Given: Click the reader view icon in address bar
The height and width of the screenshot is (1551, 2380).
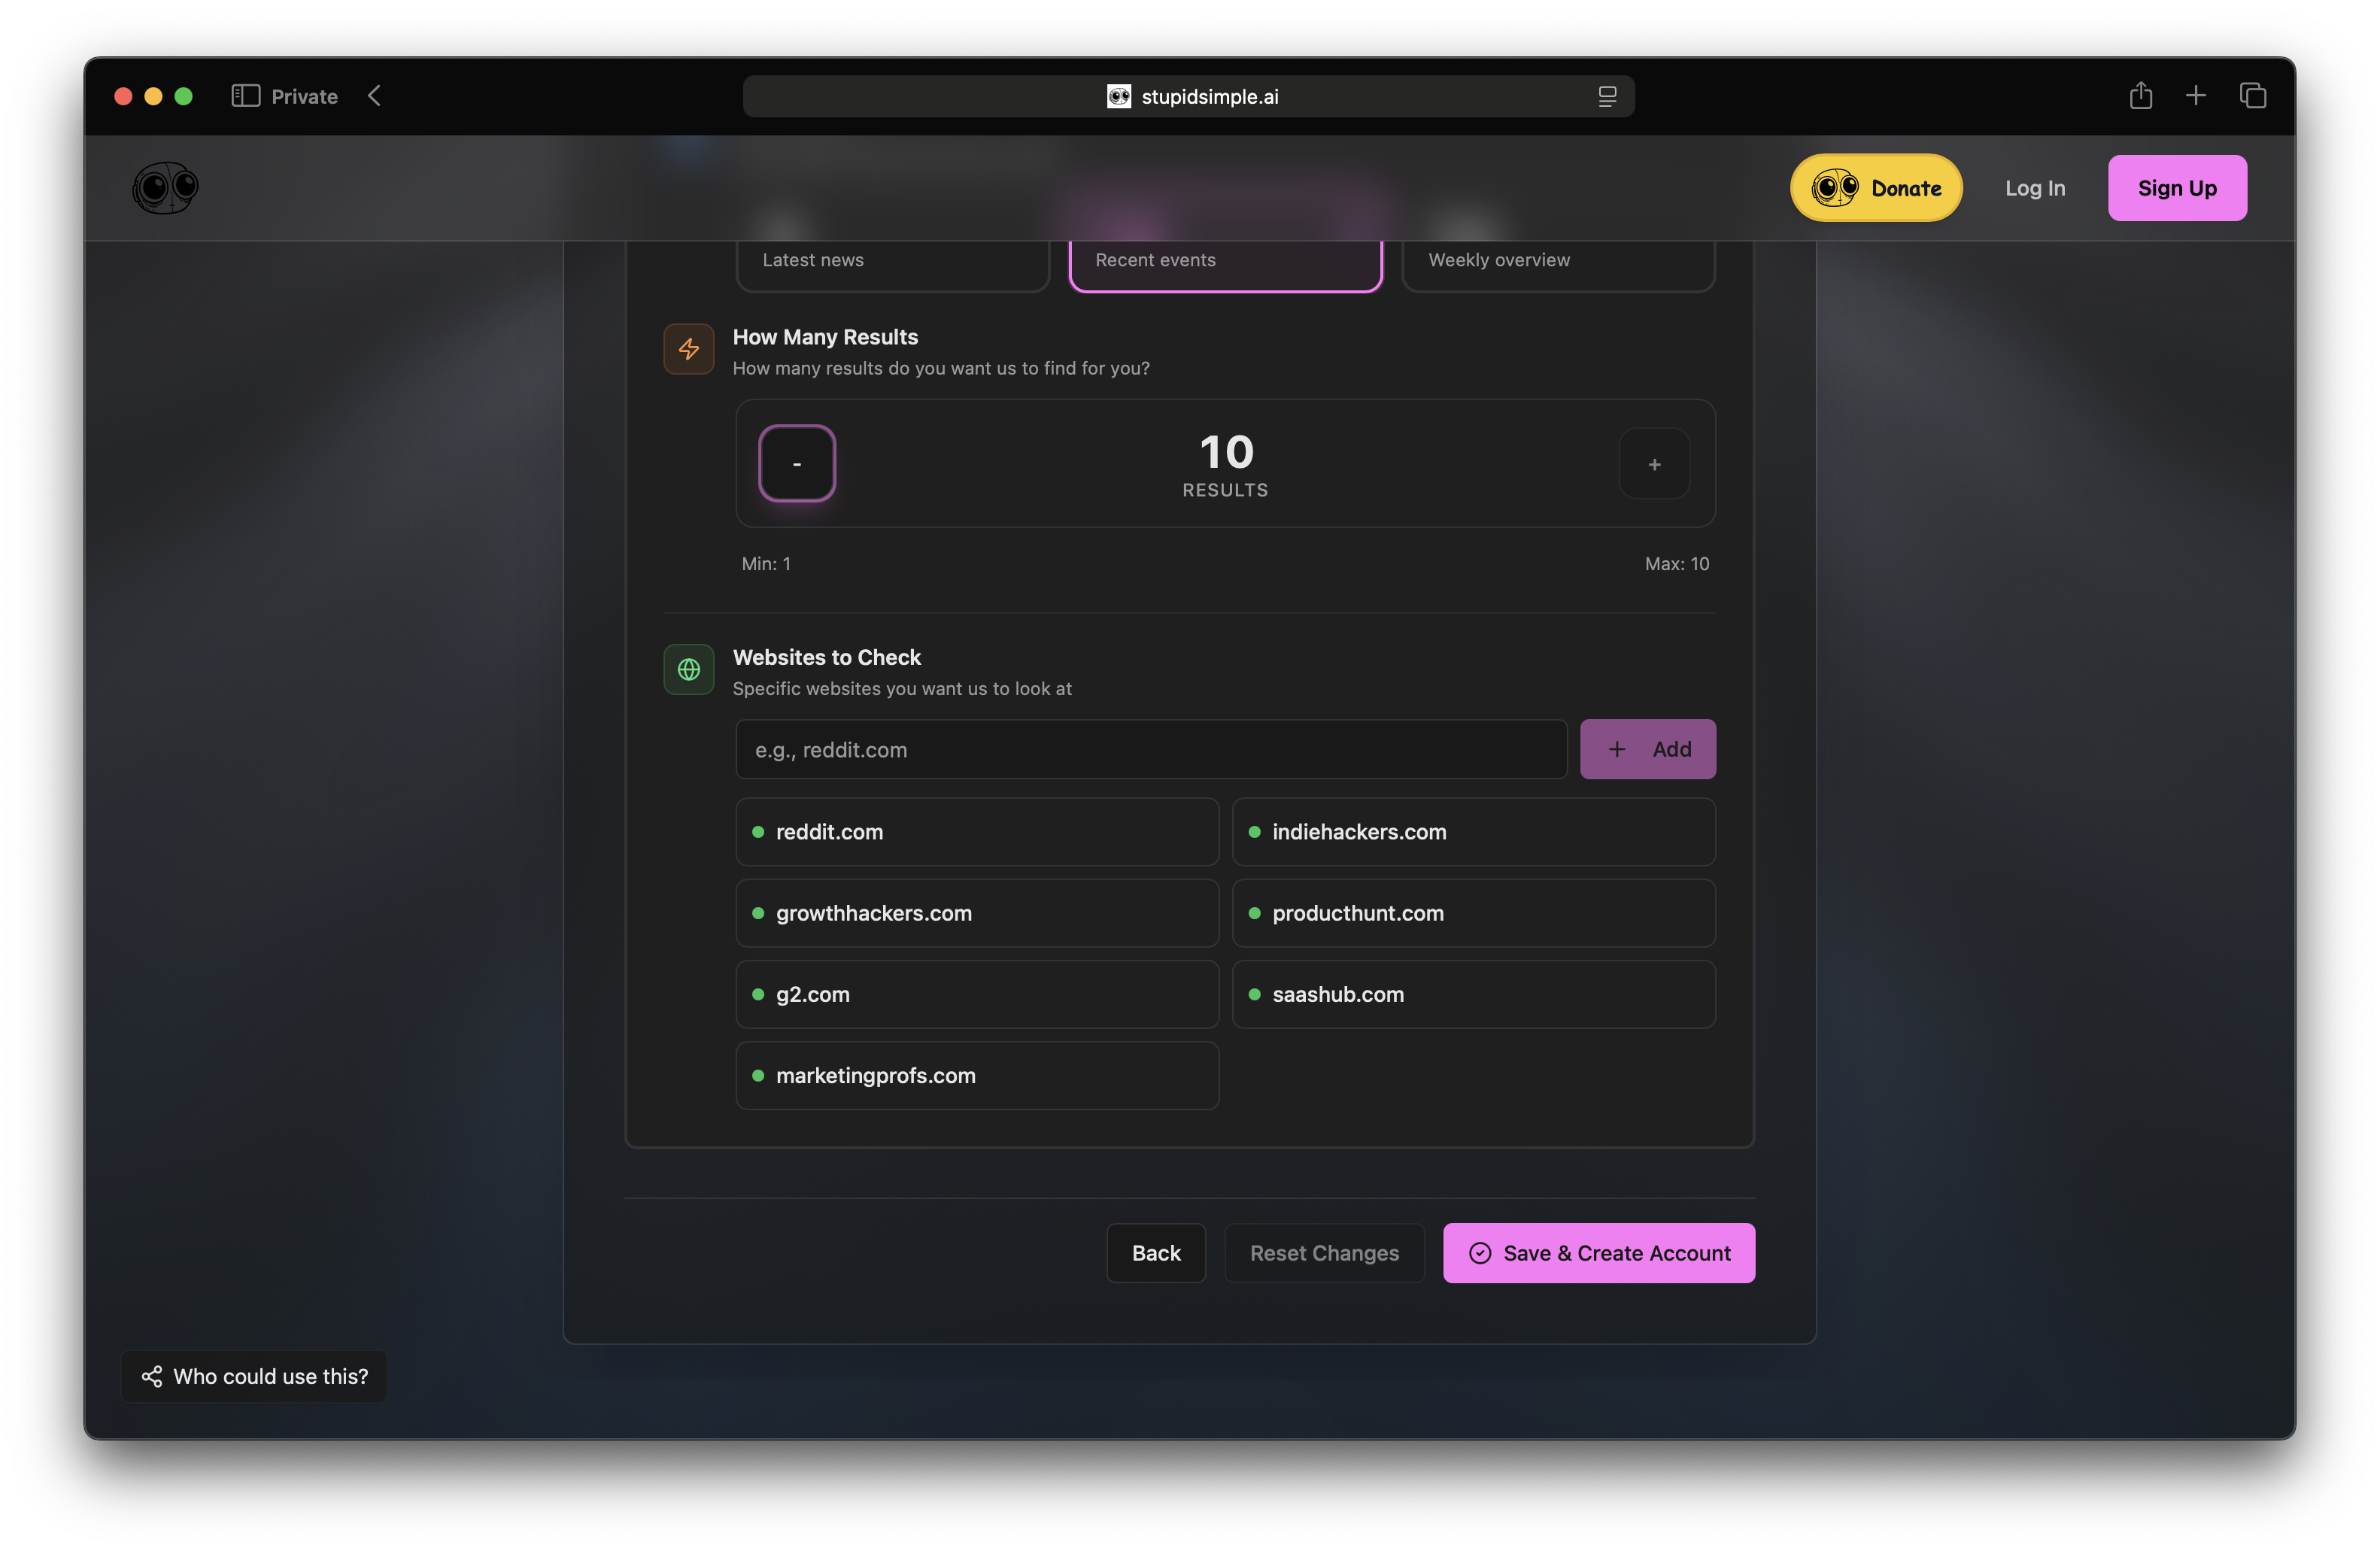Looking at the screenshot, I should click(1607, 96).
